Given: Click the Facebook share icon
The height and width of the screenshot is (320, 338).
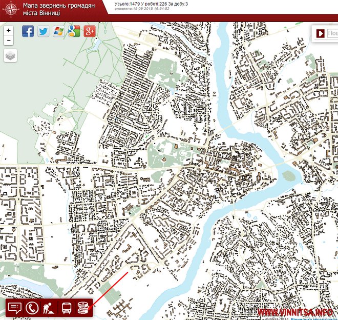Looking at the screenshot, I should click(28, 31).
